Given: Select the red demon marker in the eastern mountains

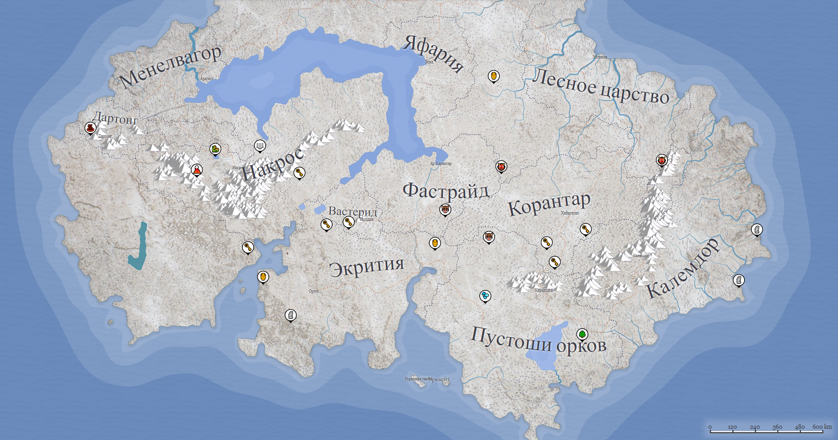Looking at the screenshot, I should point(661,160).
